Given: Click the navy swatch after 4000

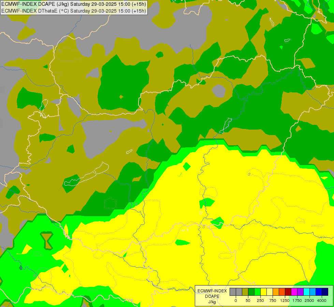Looking at the screenshot, I should coord(325,292).
